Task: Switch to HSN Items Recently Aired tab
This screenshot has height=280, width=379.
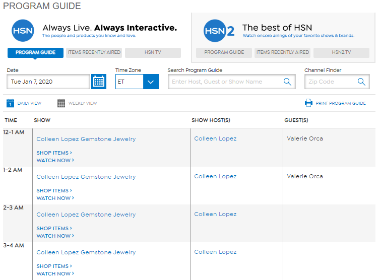Action: (94, 53)
